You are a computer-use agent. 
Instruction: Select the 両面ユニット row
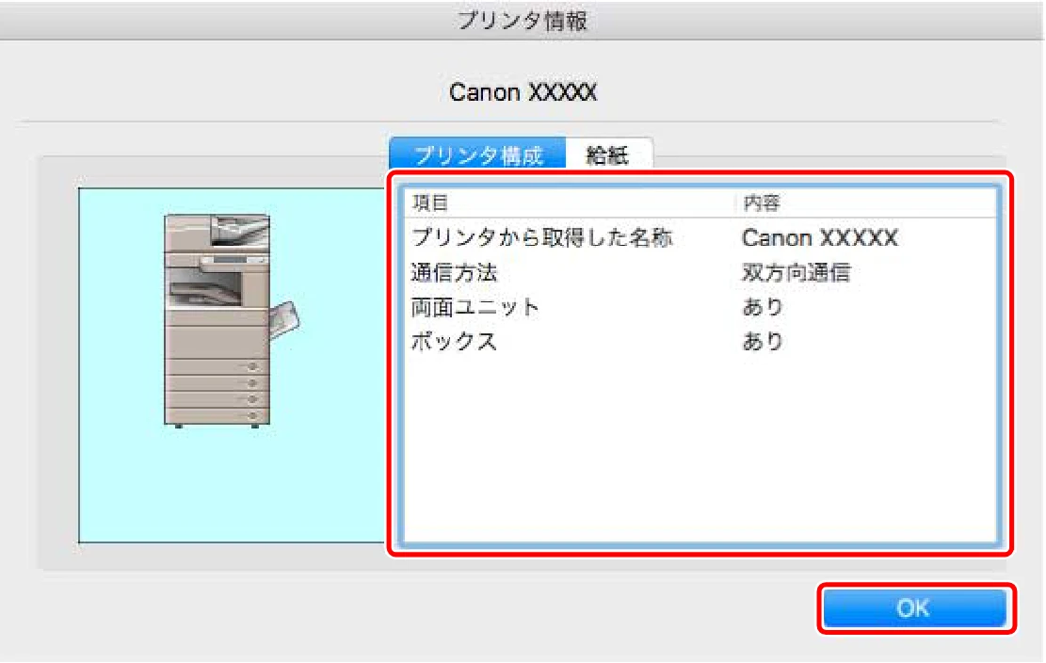coord(700,307)
